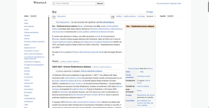
Task: Go to Orchestra sinfonica nazionale index entry
Action: pyautogui.click(x=34, y=42)
